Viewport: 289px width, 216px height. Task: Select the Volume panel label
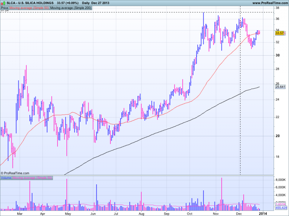point(6,178)
